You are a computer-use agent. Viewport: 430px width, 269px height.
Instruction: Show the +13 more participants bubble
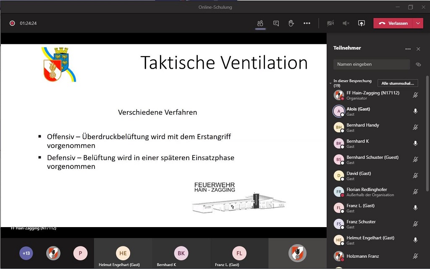click(26, 253)
